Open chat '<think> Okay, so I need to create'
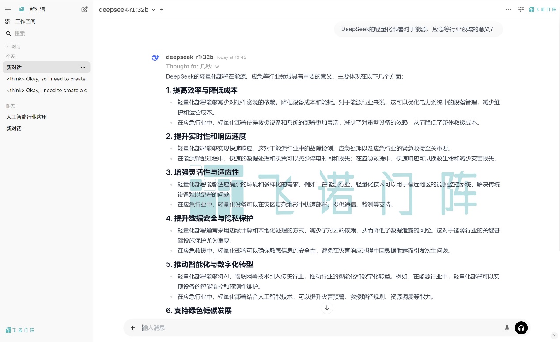This screenshot has height=342, width=560. point(46,79)
